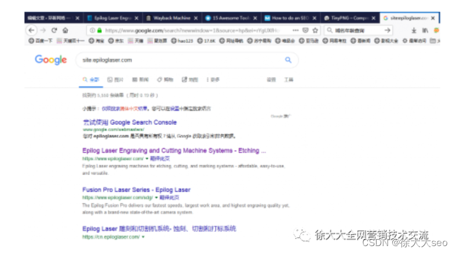The height and width of the screenshot is (253, 456).
Task: Select the 地图 (Maps) results tab
Action: 190,80
